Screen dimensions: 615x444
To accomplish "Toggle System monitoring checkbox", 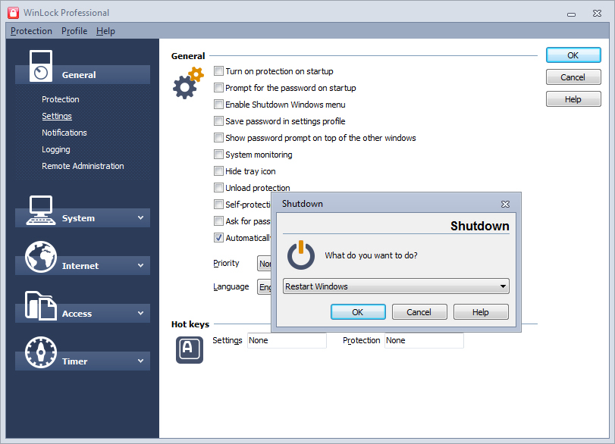I will tap(218, 155).
